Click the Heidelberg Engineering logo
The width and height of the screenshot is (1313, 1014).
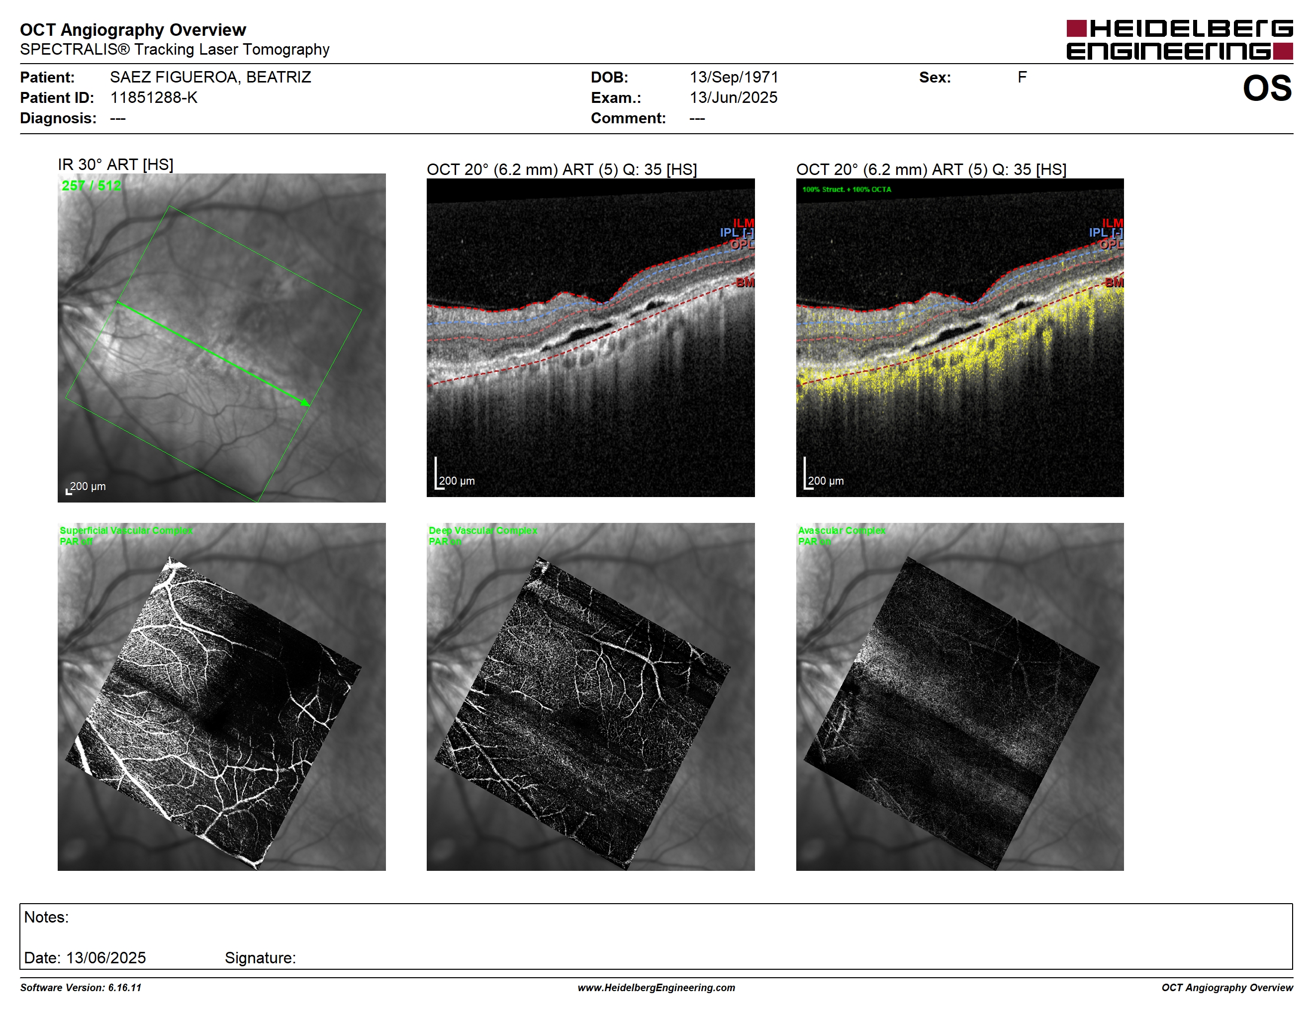[1179, 40]
